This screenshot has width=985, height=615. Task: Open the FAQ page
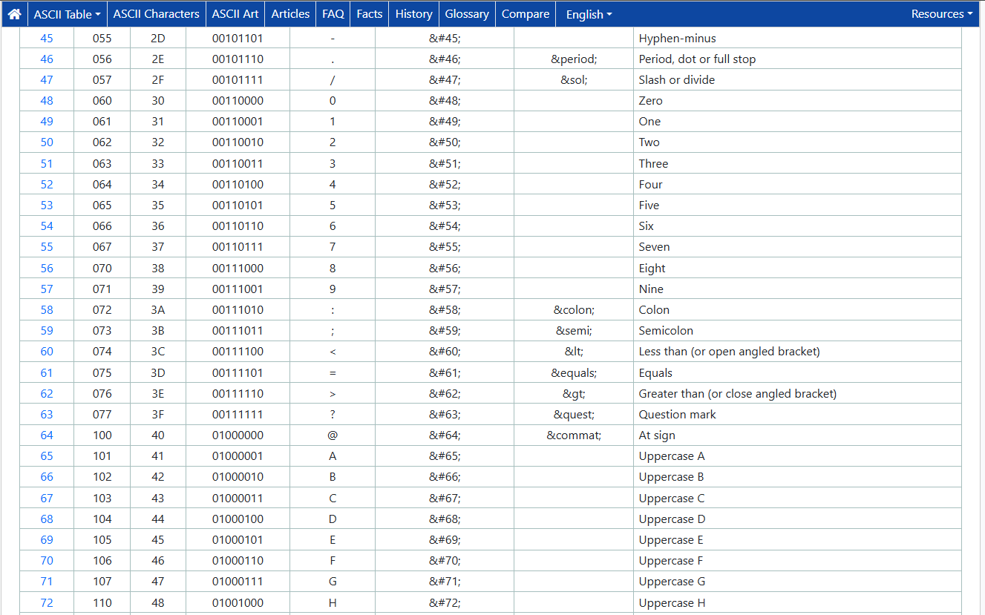click(x=333, y=13)
